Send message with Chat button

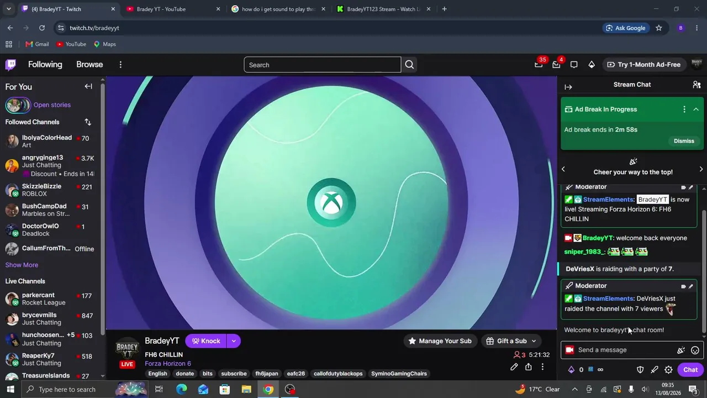(x=690, y=370)
